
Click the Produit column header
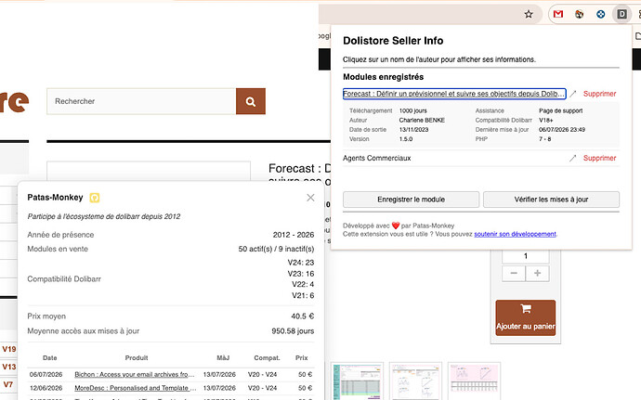pos(137,358)
